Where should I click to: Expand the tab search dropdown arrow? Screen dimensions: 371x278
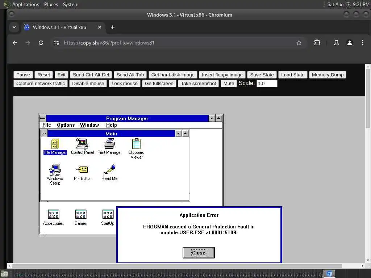pos(14,27)
